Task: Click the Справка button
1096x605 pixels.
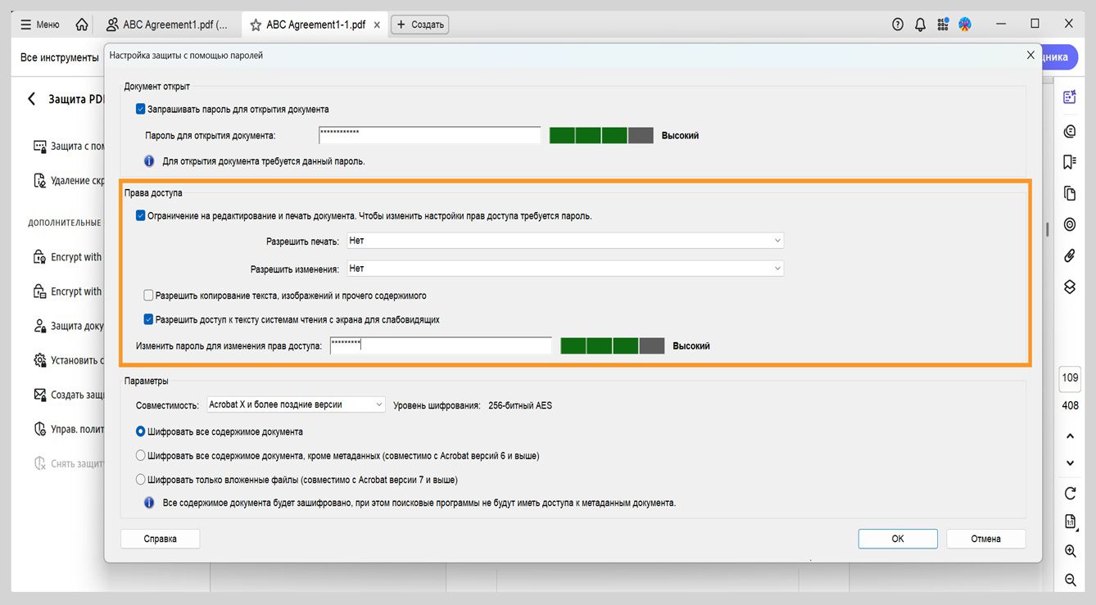Action: point(161,539)
